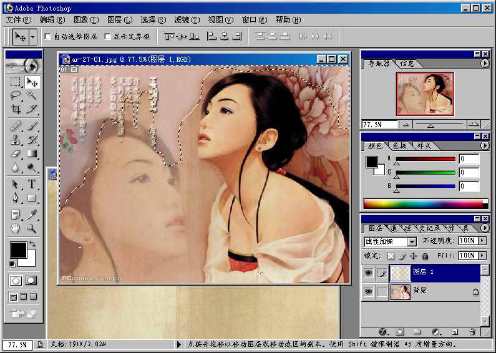Enable 自动选择图层 checkbox

click(x=48, y=37)
